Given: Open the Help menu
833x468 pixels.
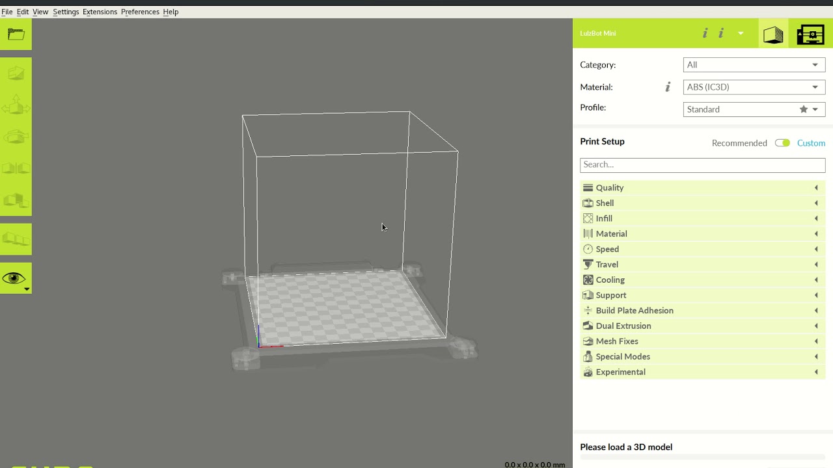Looking at the screenshot, I should 171,12.
